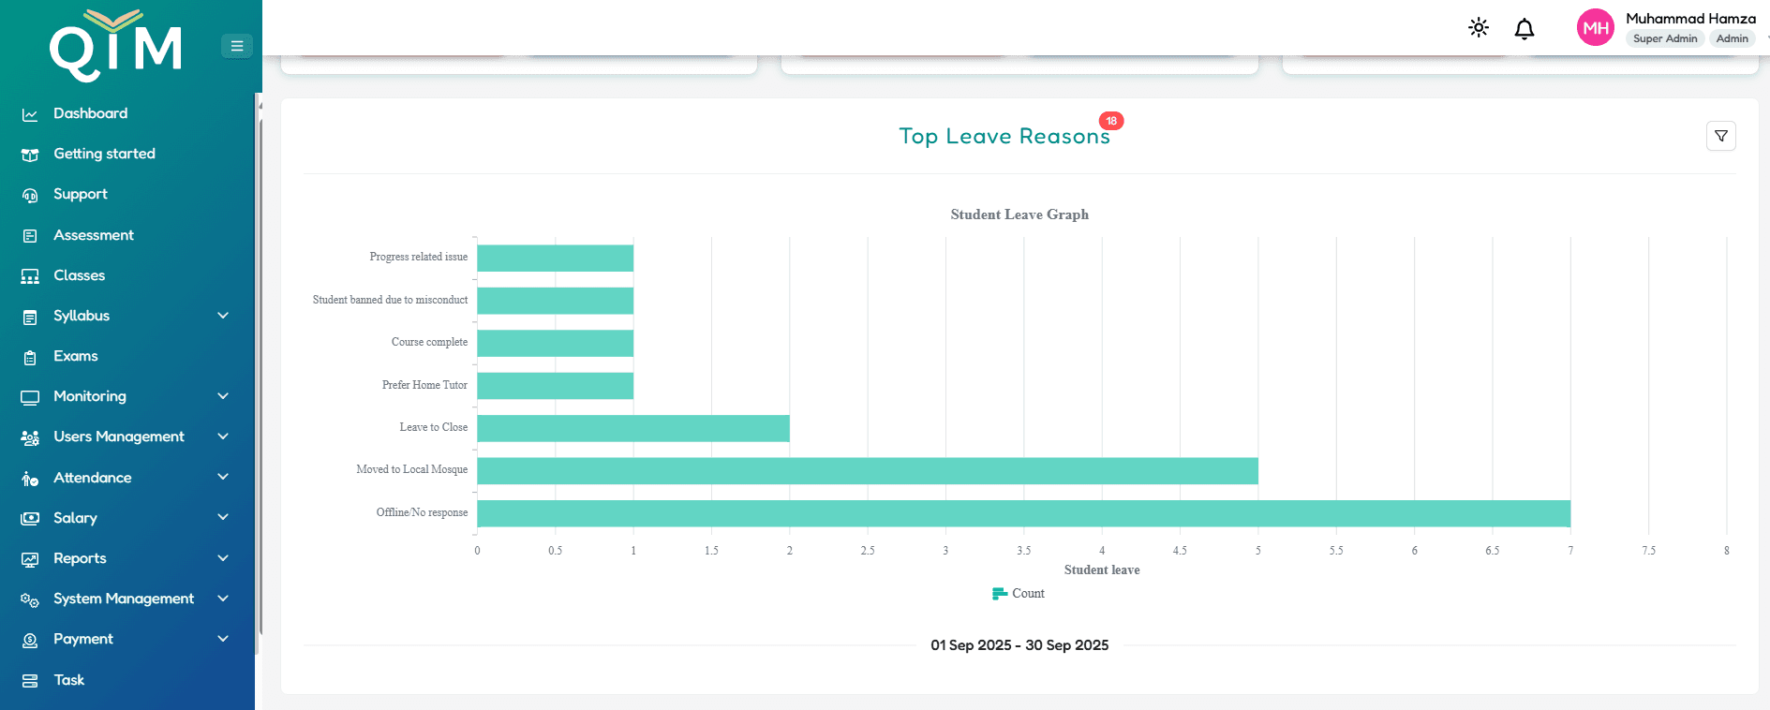Toggle light/dark theme sun icon

1478,28
